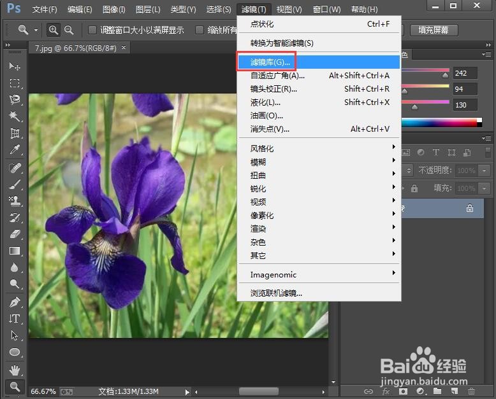Select the Path Selection tool
Screen dimensions: 496x399
click(15, 335)
